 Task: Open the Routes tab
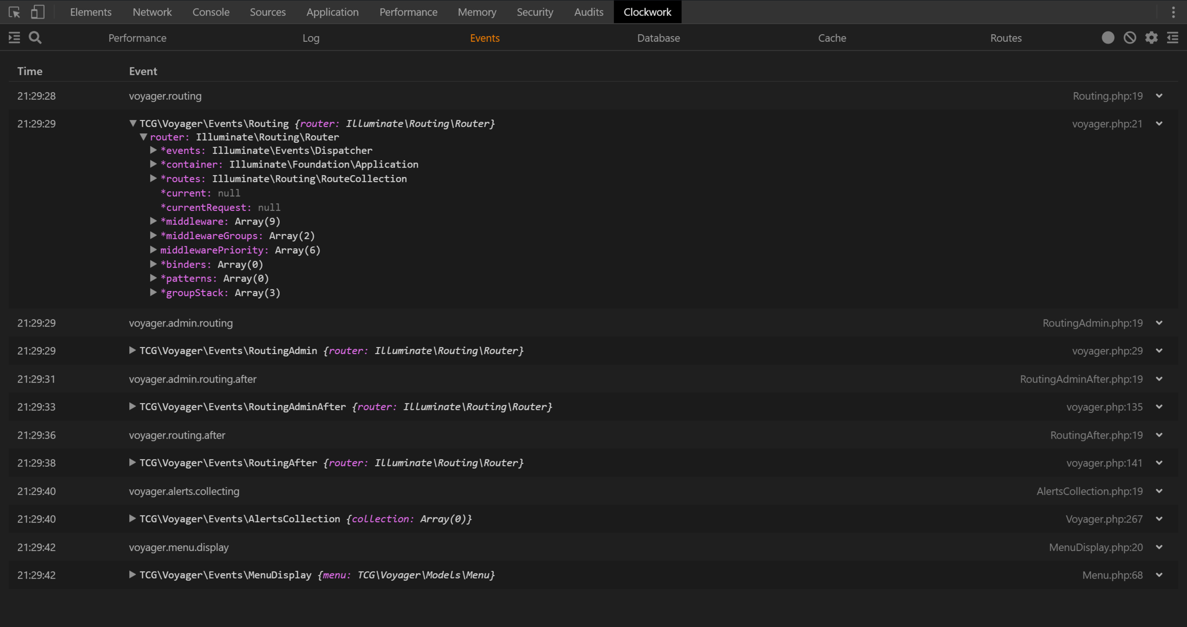(1006, 38)
